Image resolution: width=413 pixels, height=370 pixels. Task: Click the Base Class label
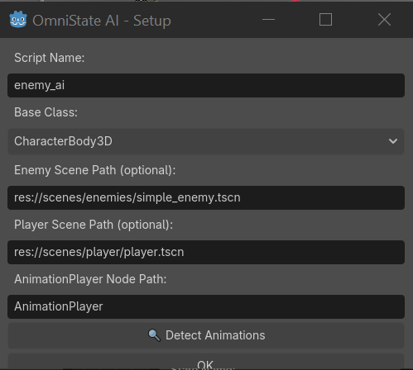pyautogui.click(x=46, y=112)
